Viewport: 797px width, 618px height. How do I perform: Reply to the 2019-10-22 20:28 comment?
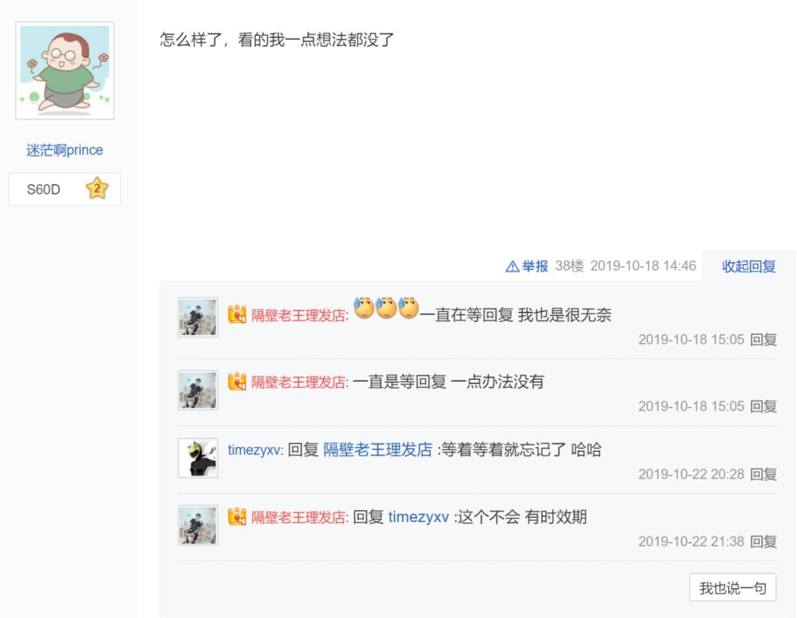(x=764, y=474)
